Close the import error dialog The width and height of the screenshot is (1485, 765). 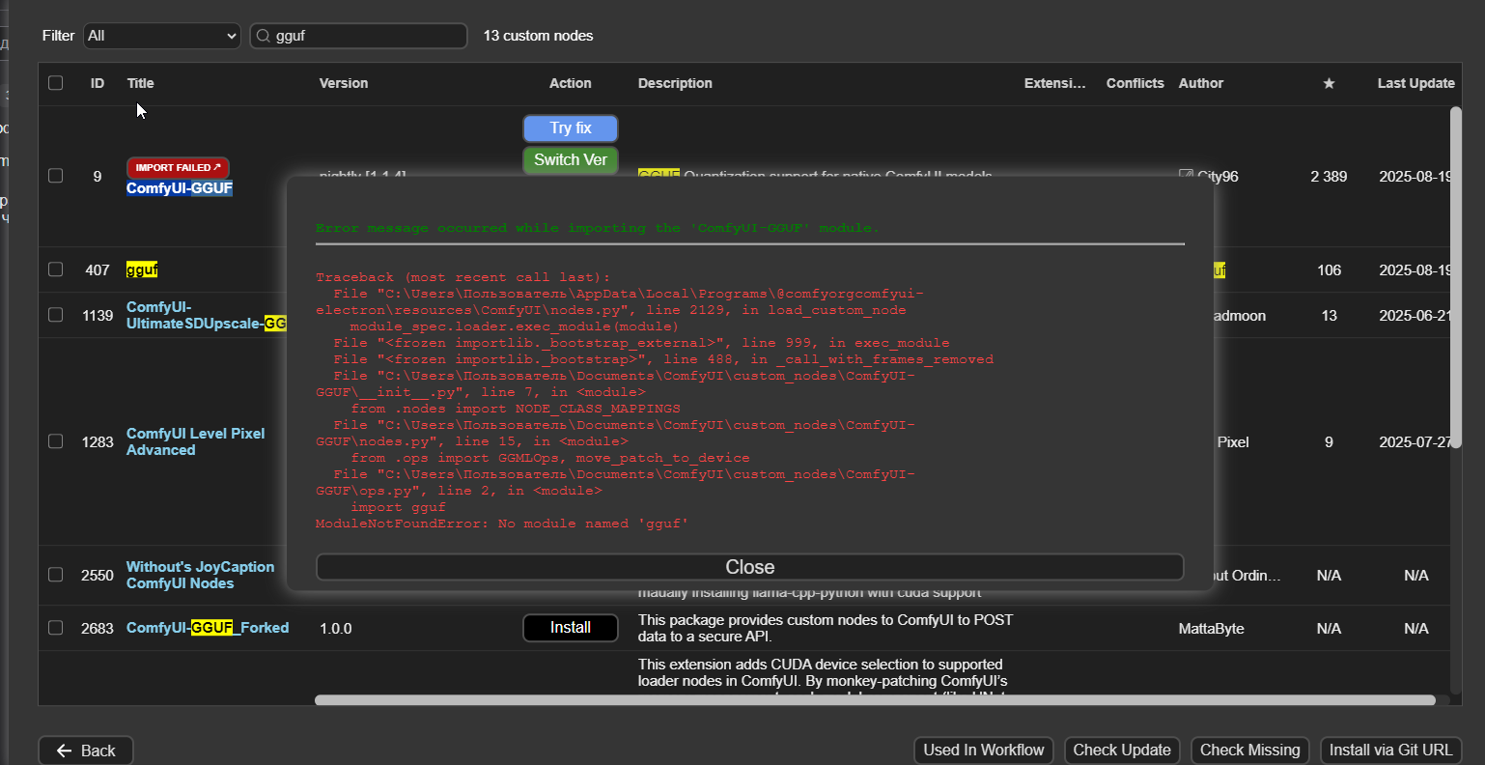750,567
